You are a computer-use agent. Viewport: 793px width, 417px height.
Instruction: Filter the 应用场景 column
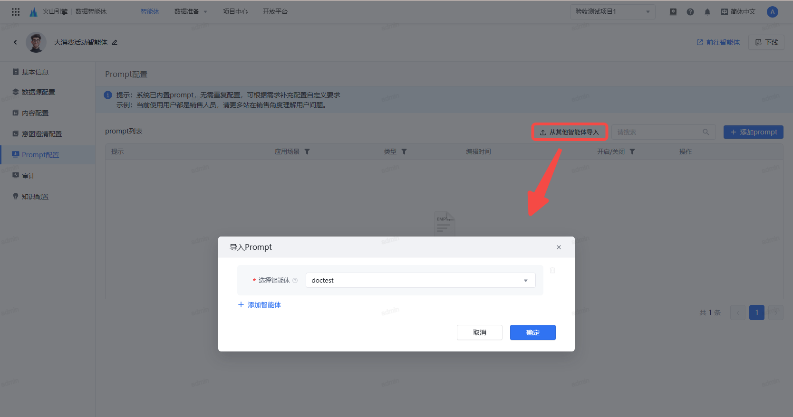[x=307, y=152]
